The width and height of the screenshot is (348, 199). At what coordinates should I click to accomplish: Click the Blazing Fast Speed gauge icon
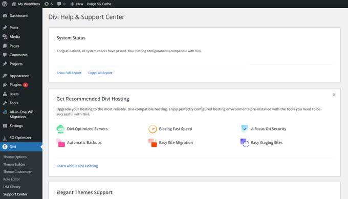153,129
